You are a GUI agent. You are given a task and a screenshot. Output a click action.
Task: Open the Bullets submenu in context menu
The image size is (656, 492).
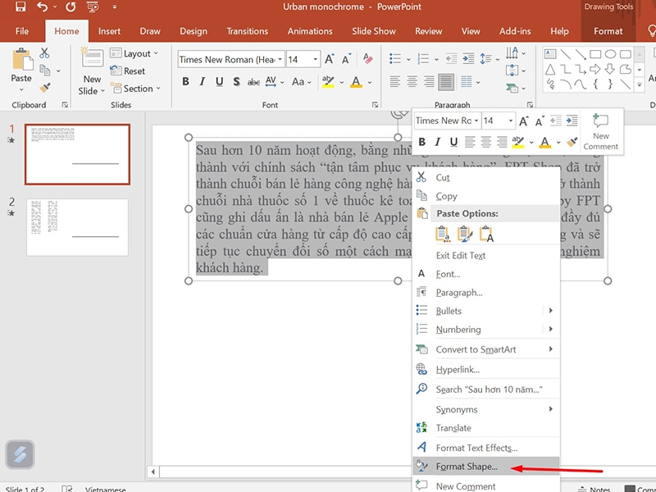[x=485, y=311]
